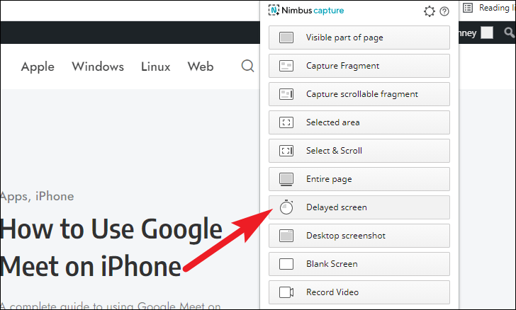
Task: Choose the Select & Scroll label
Action: pyautogui.click(x=334, y=151)
